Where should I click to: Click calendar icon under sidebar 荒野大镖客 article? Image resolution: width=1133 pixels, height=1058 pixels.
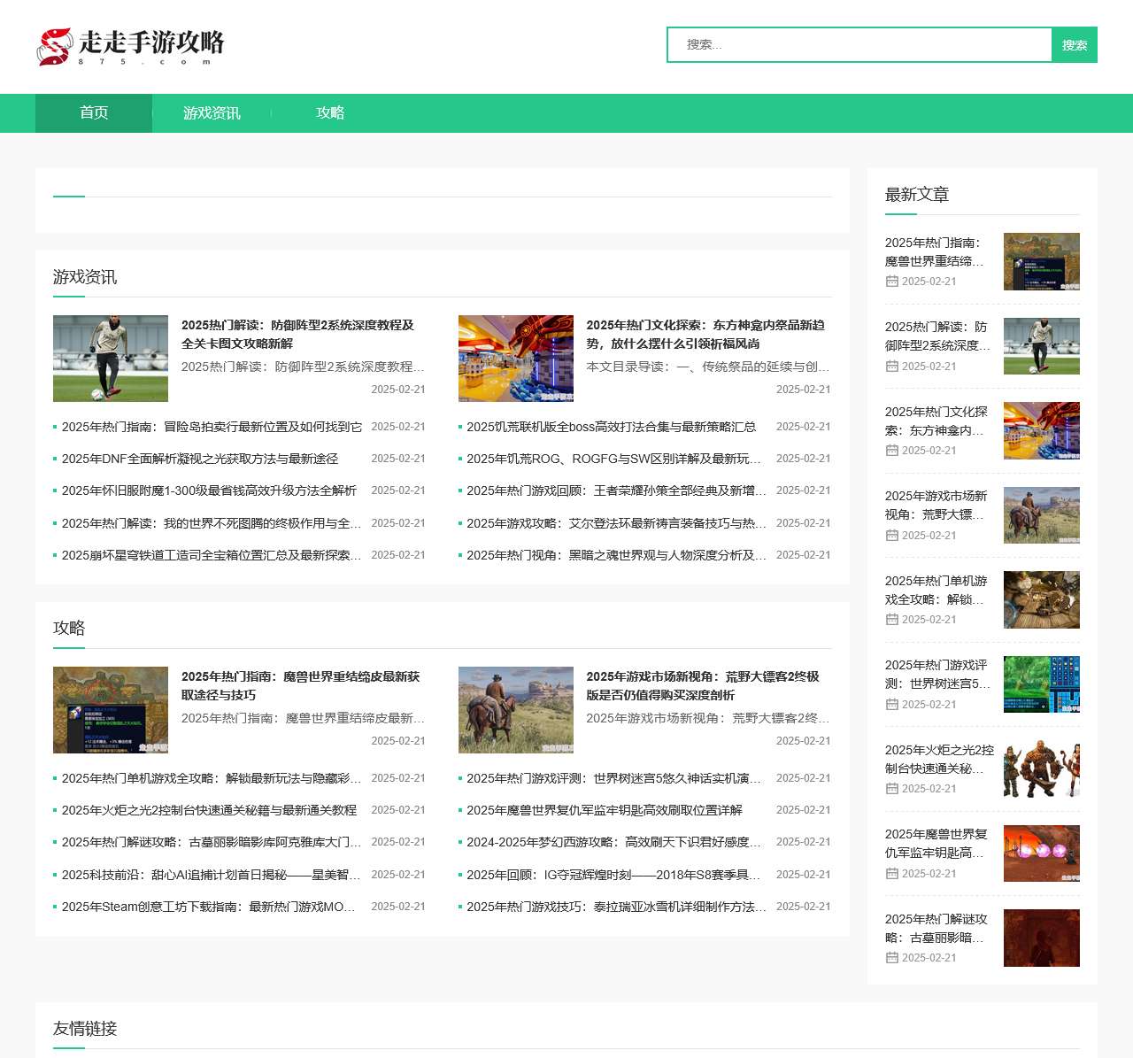pyautogui.click(x=891, y=536)
